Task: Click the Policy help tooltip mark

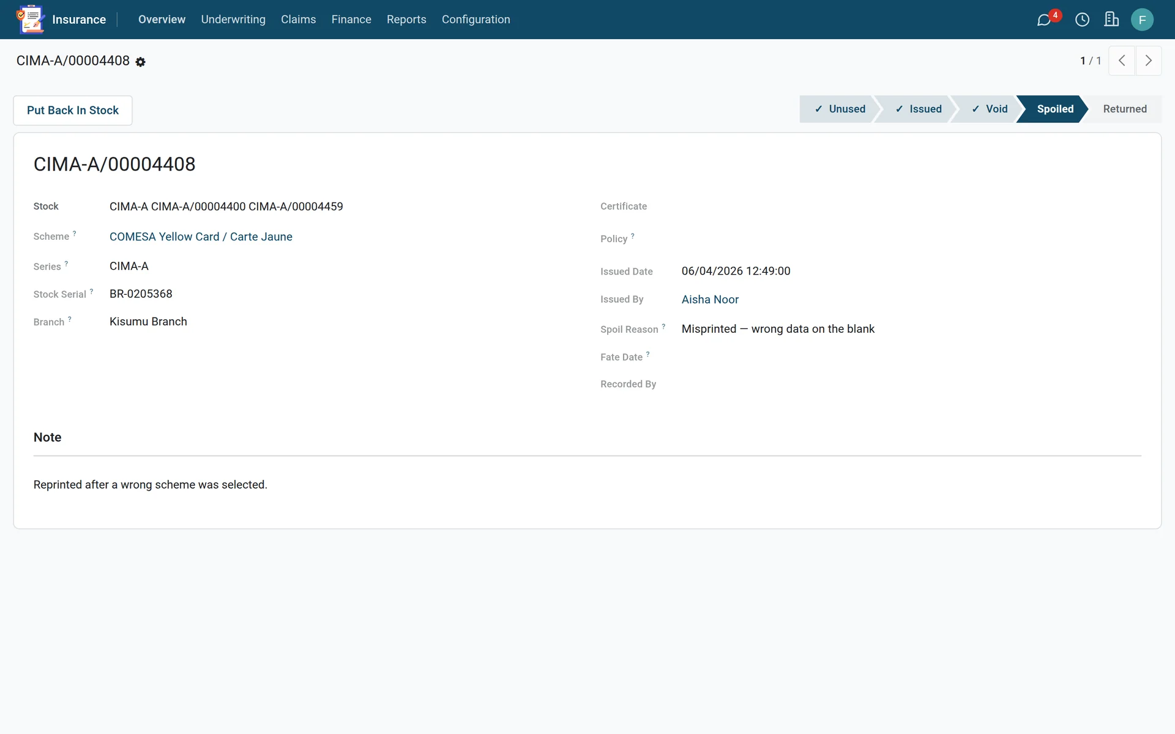Action: tap(633, 235)
